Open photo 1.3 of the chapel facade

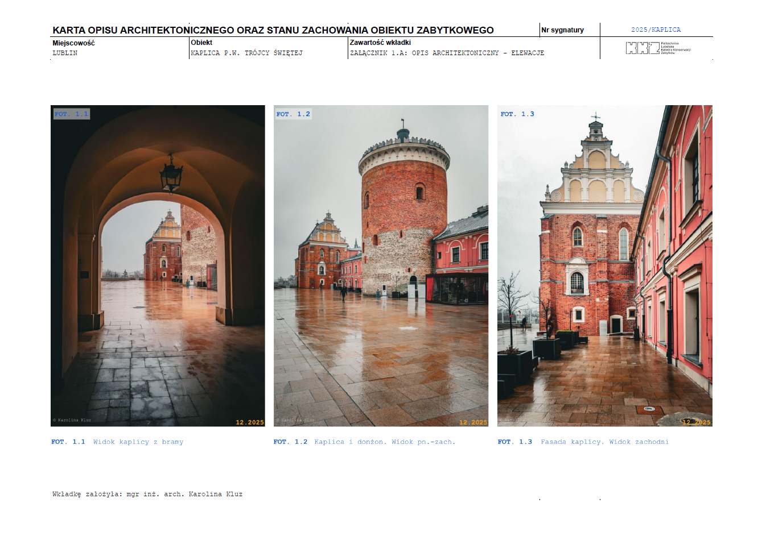point(605,265)
